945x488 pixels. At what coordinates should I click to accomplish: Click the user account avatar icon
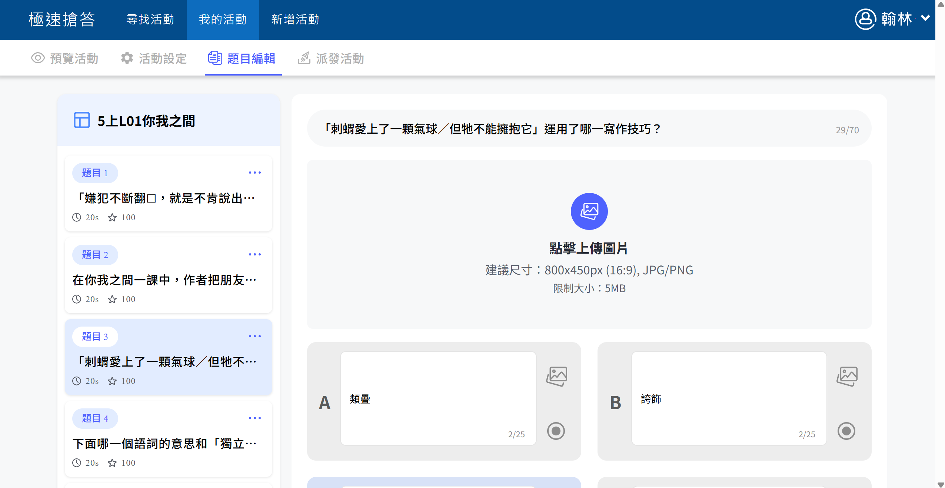click(865, 19)
